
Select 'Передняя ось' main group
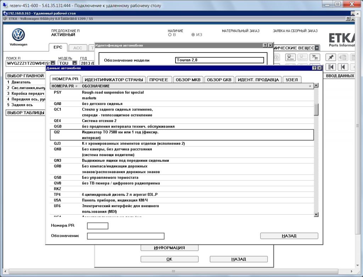pos(26,99)
